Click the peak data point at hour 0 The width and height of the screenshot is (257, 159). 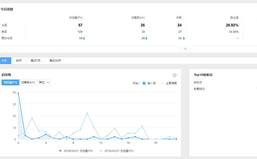tap(18, 93)
